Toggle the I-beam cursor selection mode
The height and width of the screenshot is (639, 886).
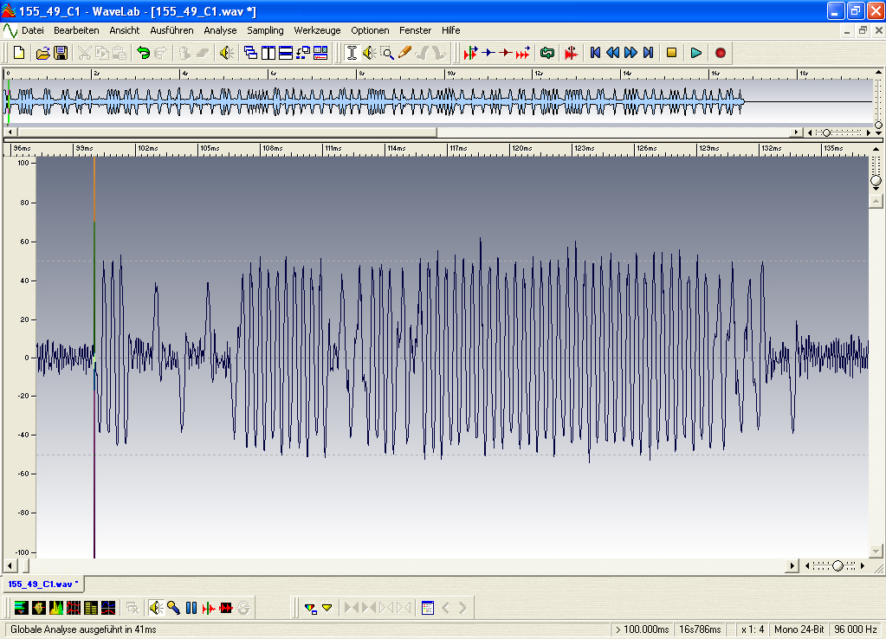[352, 53]
